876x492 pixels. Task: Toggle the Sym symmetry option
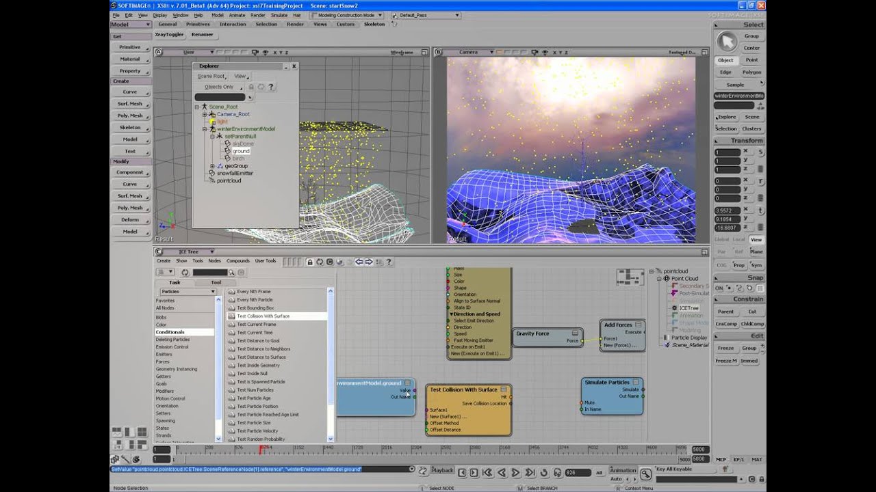pyautogui.click(x=756, y=265)
